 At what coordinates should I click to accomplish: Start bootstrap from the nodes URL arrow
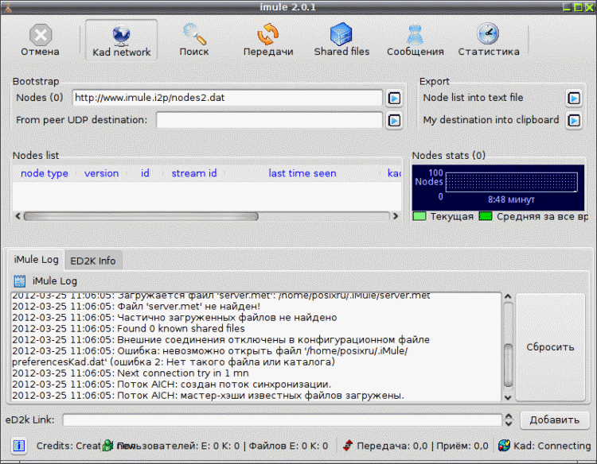point(394,99)
